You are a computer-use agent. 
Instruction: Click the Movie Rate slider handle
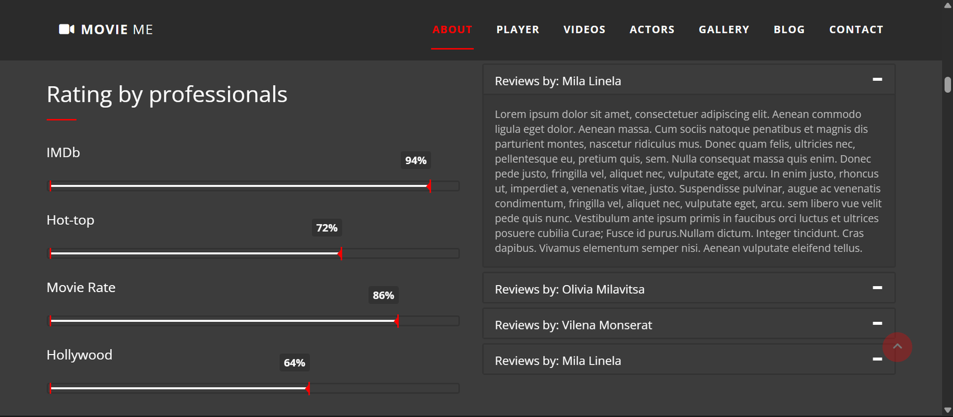point(397,321)
